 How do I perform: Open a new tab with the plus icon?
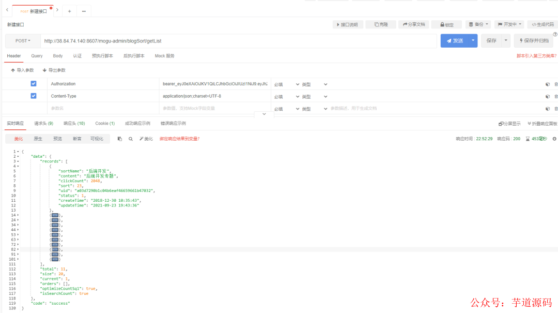click(69, 11)
